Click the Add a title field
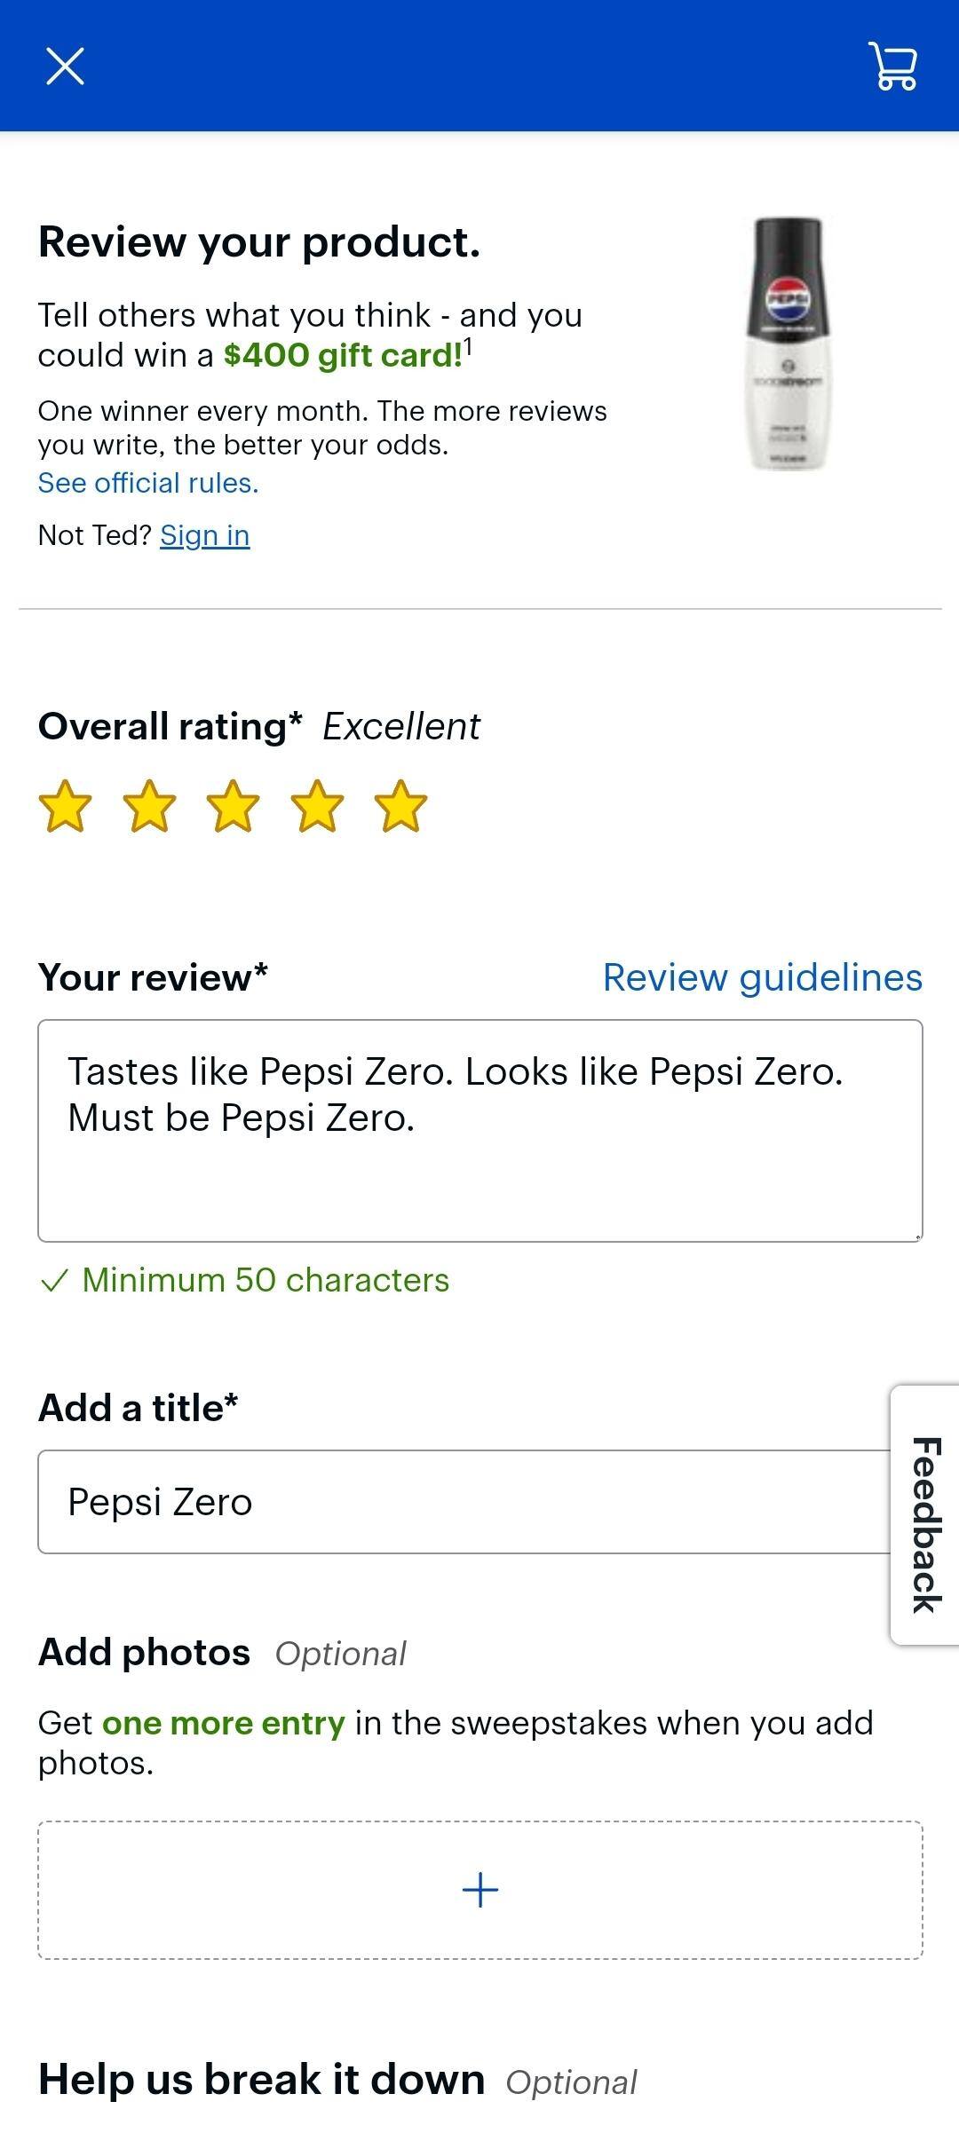This screenshot has height=2149, width=959. pos(464,1502)
